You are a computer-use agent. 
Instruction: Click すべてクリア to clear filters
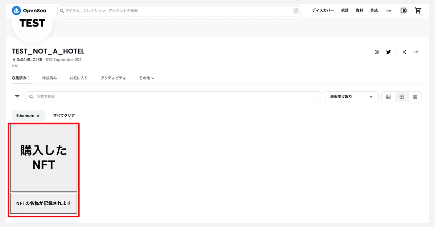(x=64, y=116)
